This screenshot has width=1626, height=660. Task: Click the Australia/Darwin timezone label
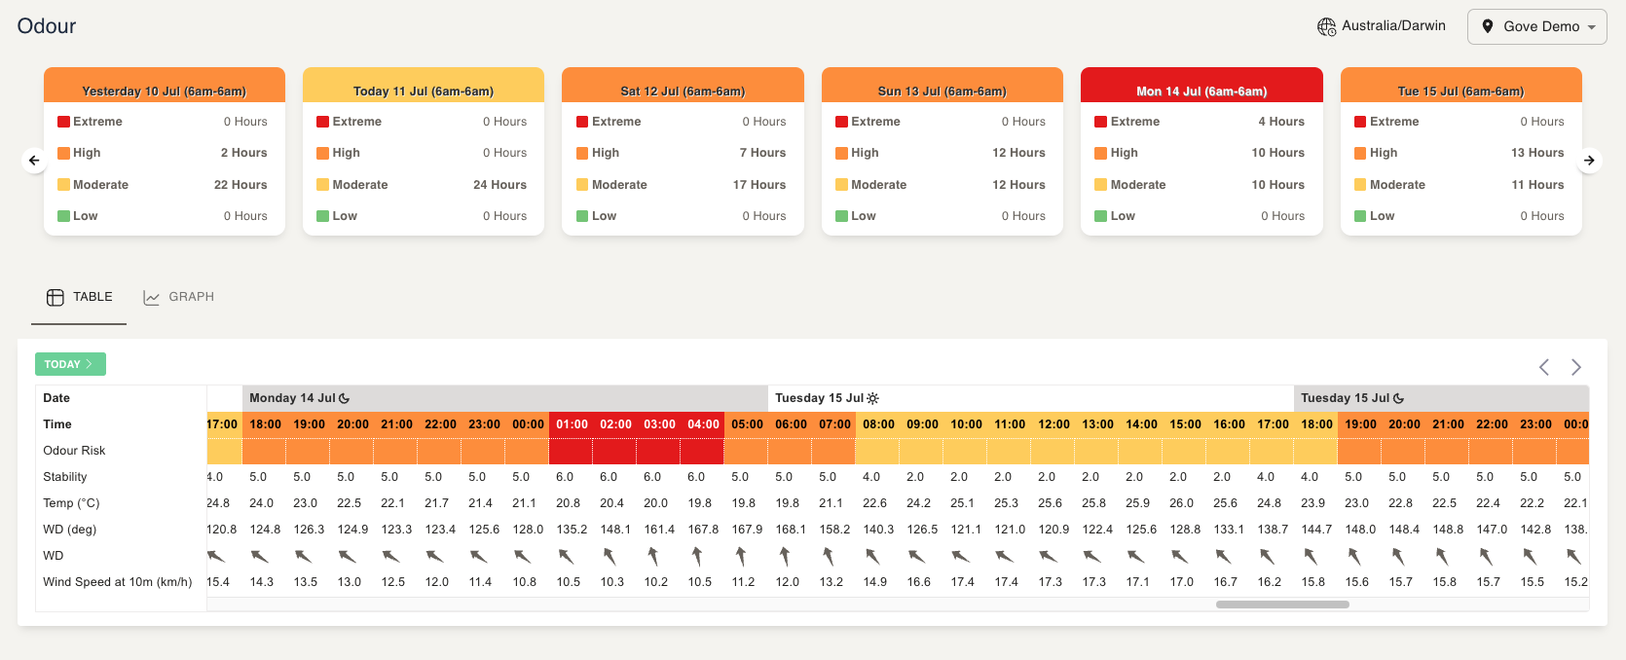1393,26
